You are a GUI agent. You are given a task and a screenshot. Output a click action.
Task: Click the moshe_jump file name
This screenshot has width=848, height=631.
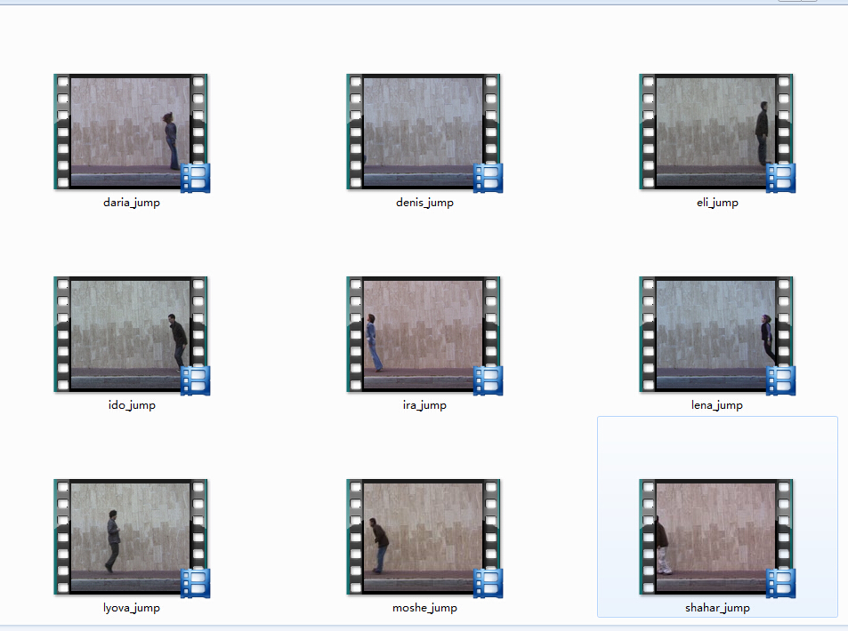[424, 608]
